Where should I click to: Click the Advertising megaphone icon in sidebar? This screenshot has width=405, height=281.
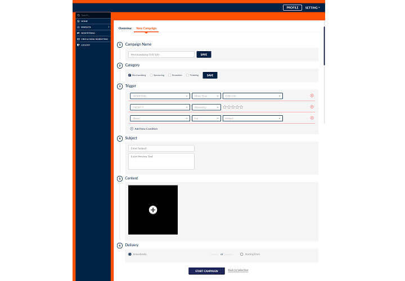click(79, 33)
